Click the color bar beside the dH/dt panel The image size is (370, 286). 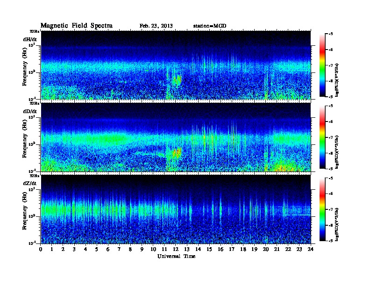(x=322, y=65)
